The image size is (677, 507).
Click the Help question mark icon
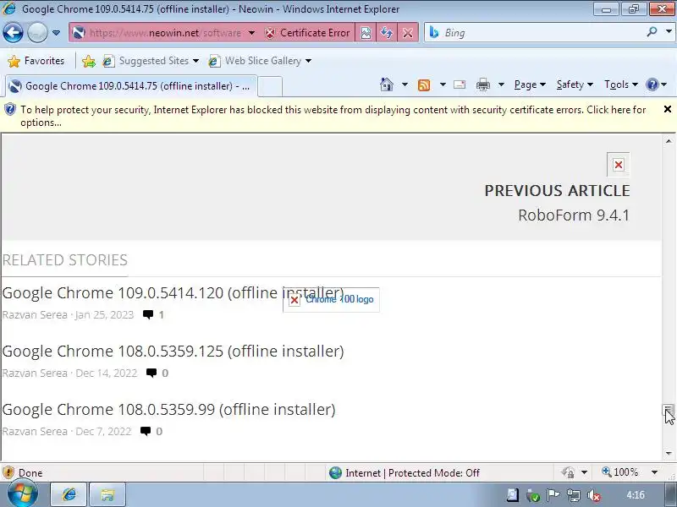[652, 84]
